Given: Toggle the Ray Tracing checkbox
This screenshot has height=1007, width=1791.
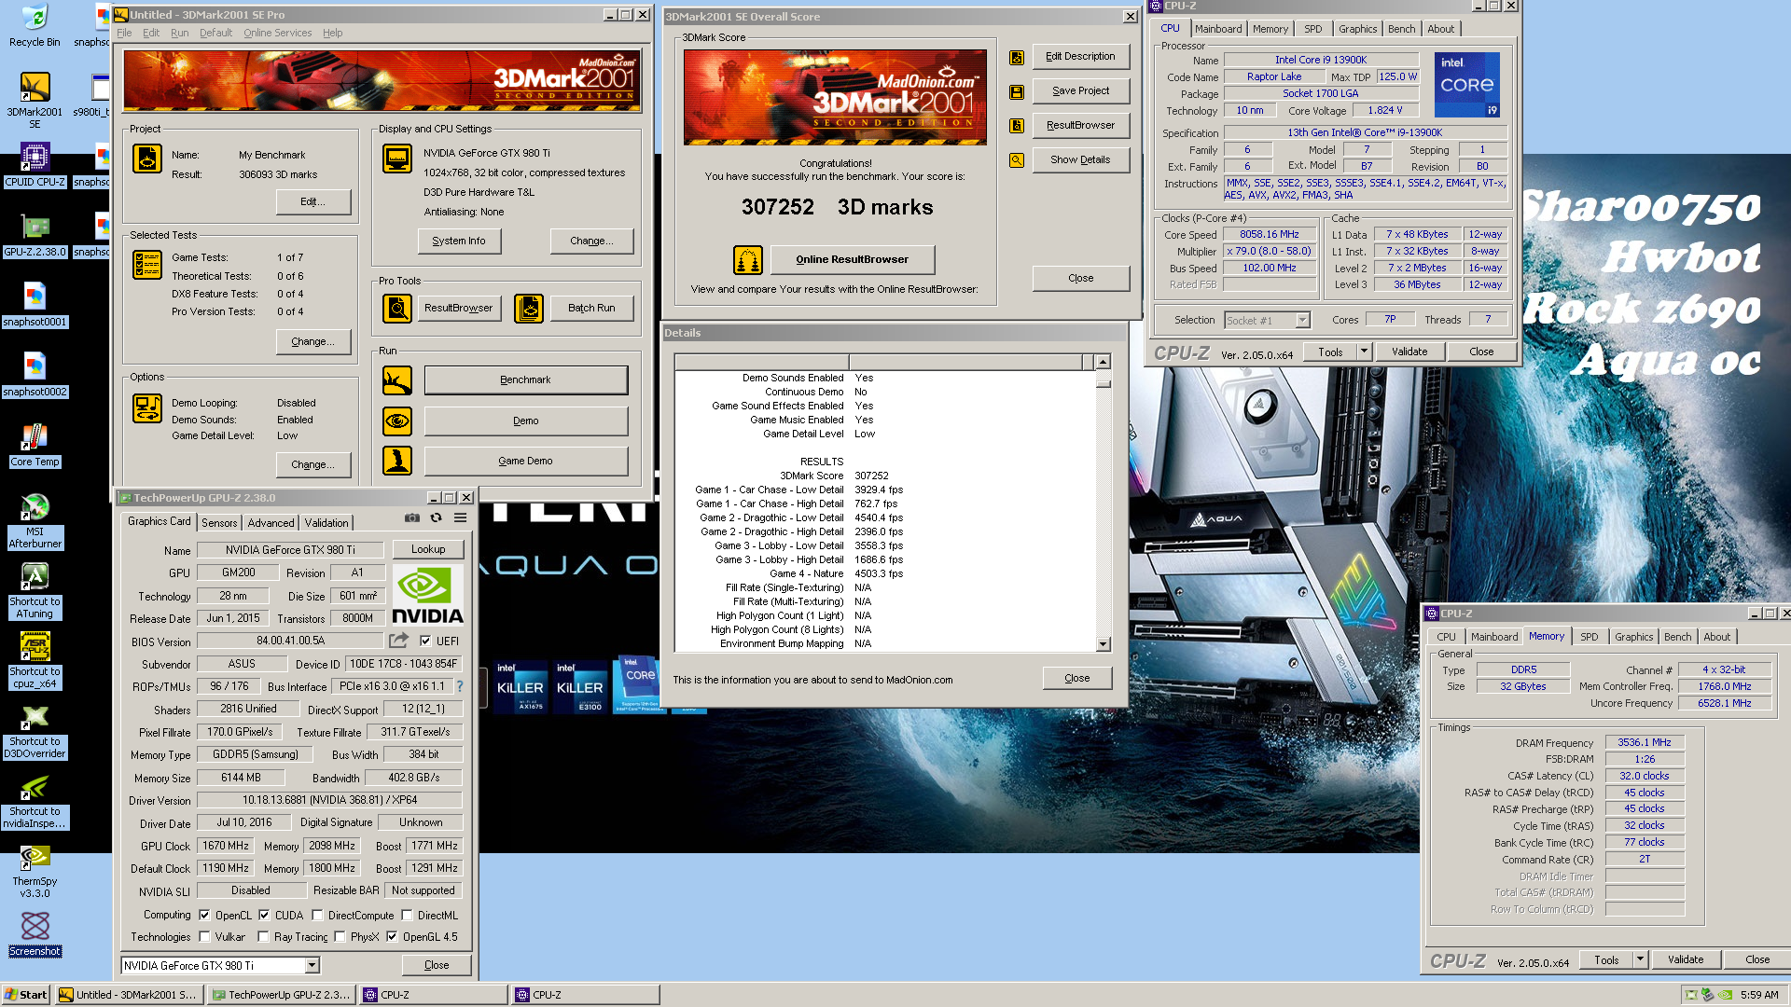Looking at the screenshot, I should pyautogui.click(x=264, y=936).
